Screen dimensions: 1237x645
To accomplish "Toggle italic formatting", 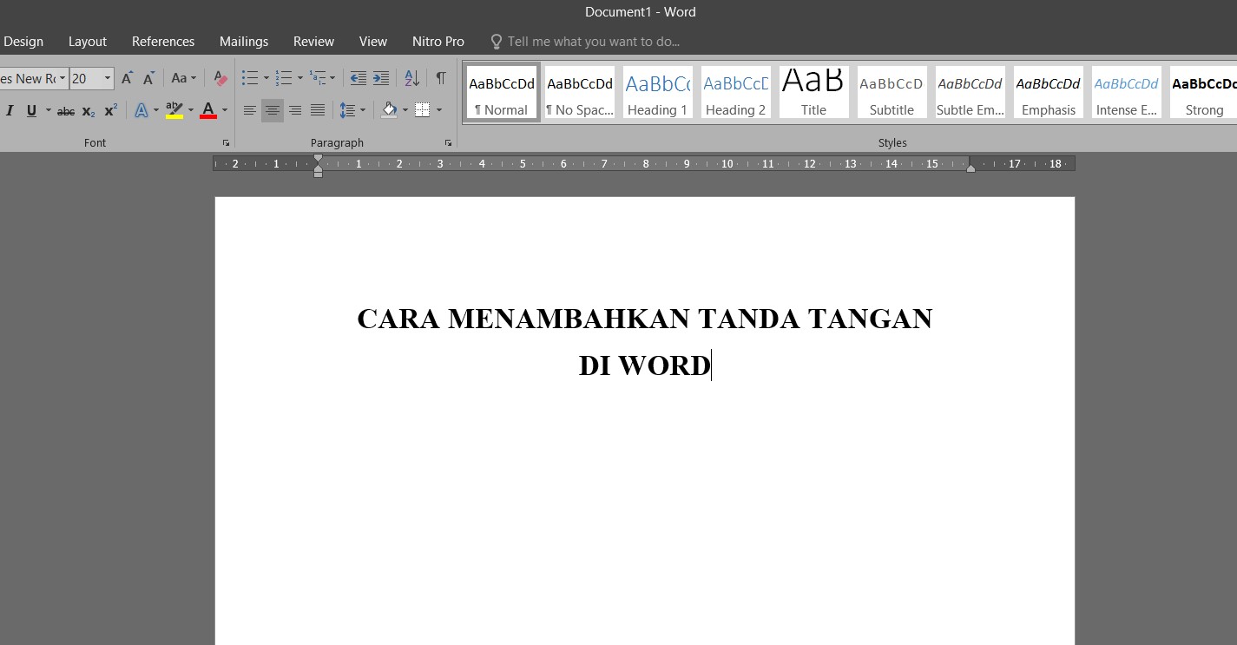I will 10,110.
